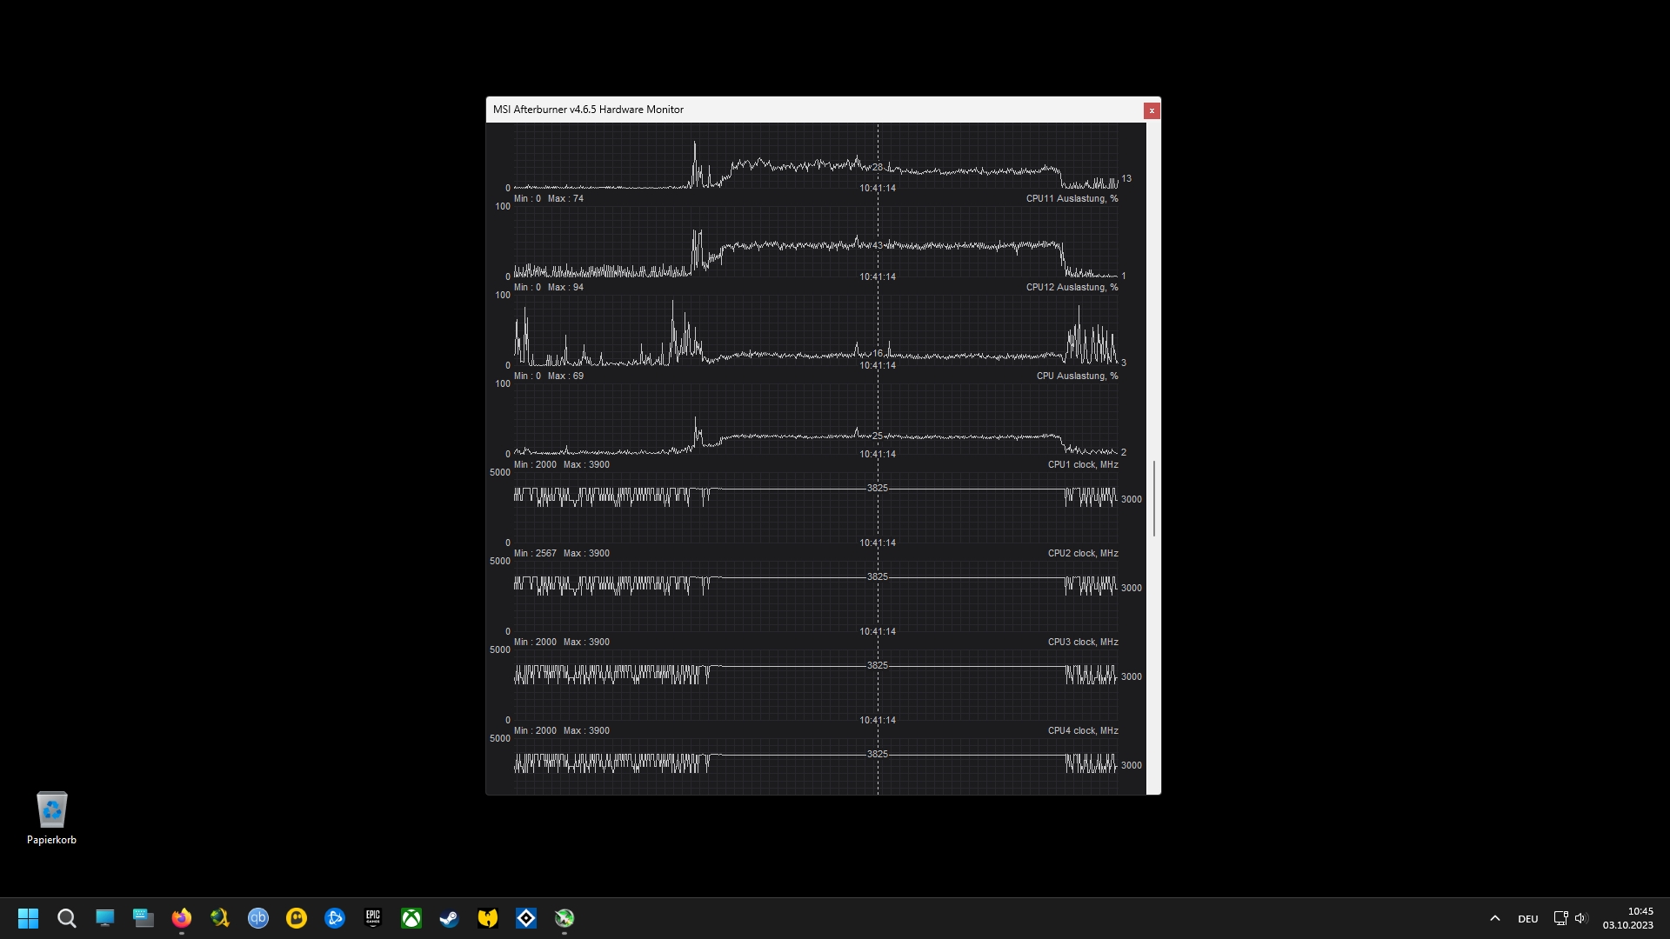This screenshot has height=939, width=1670.
Task: Open qBittorrent from the taskbar
Action: [258, 918]
